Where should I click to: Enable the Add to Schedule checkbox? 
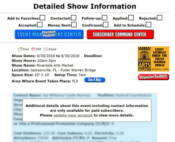pos(148,25)
